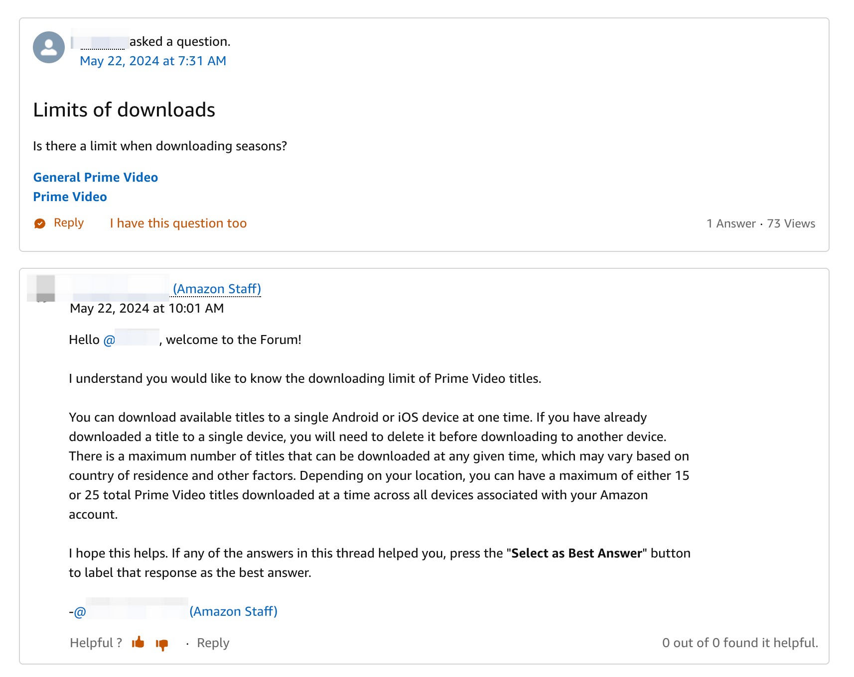Click the '1 Answer · 73 Views' counter
The height and width of the screenshot is (677, 854).
[760, 224]
